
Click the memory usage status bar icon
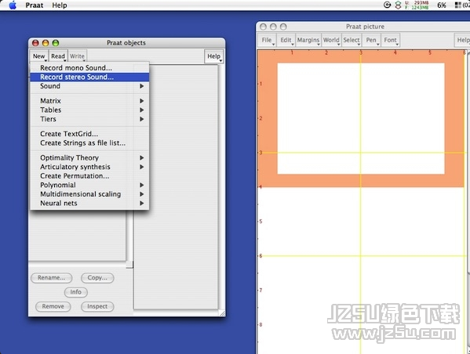pyautogui.click(x=416, y=5)
